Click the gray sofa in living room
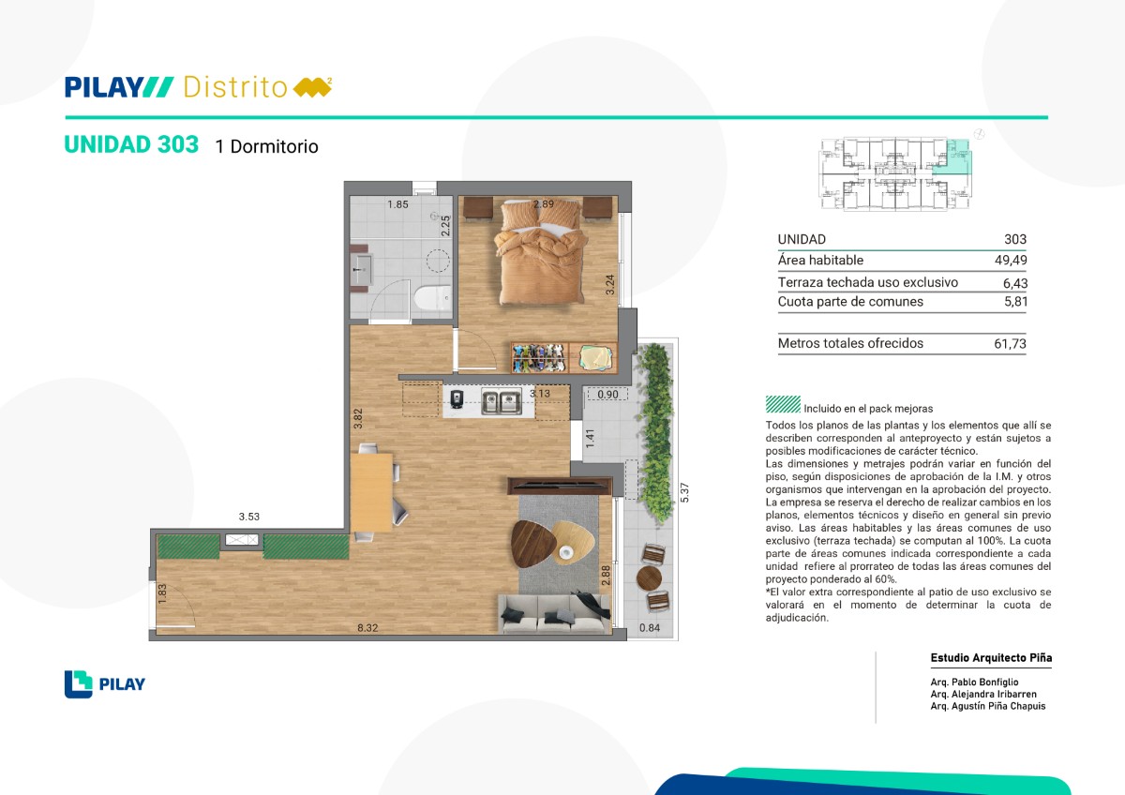This screenshot has width=1125, height=795. pyautogui.click(x=552, y=613)
